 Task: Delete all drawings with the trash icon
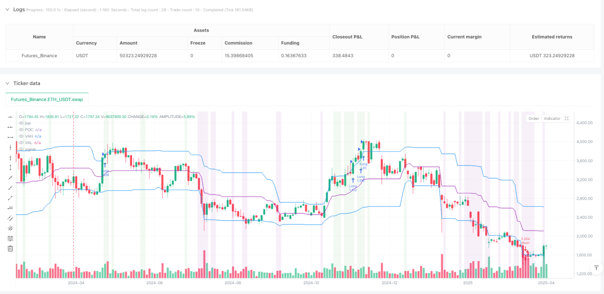10,248
